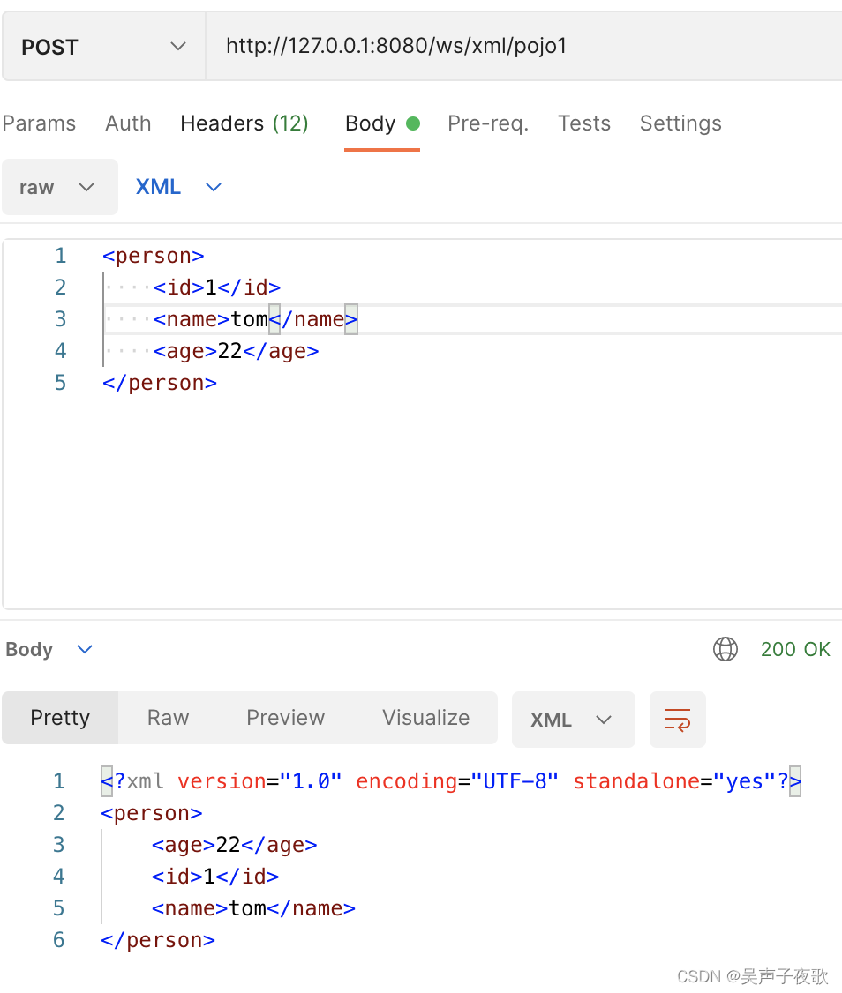Expand the response Body section dropdown
Image resolution: width=842 pixels, height=993 pixels.
tap(49, 649)
